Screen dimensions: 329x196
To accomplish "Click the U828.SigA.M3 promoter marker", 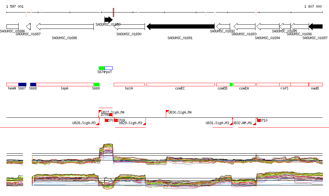I will click(98, 124).
